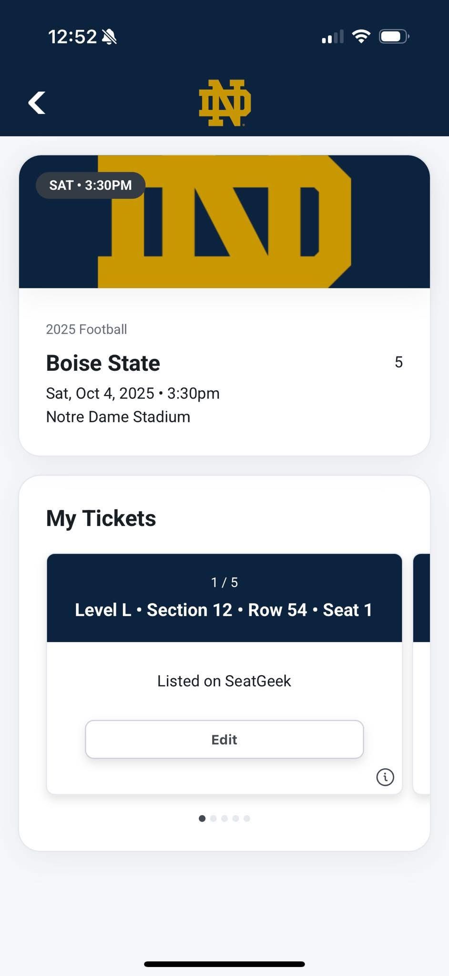Click the small ND logo in the header
The image size is (449, 976).
224,103
